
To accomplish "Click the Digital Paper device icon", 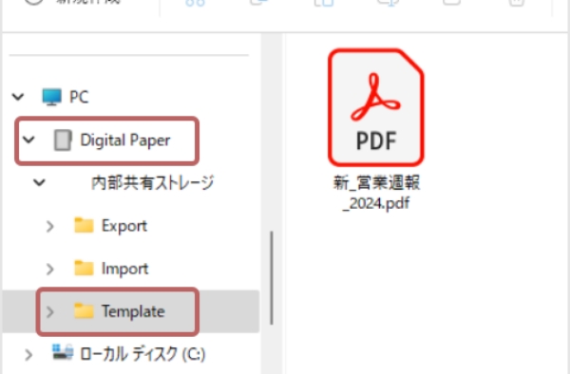I will tap(63, 140).
